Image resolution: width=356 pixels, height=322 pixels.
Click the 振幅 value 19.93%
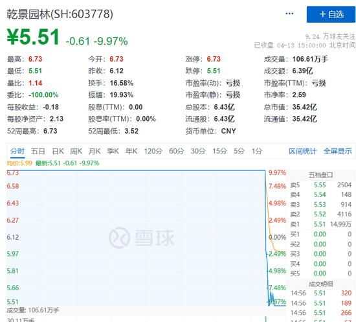[x=122, y=95]
